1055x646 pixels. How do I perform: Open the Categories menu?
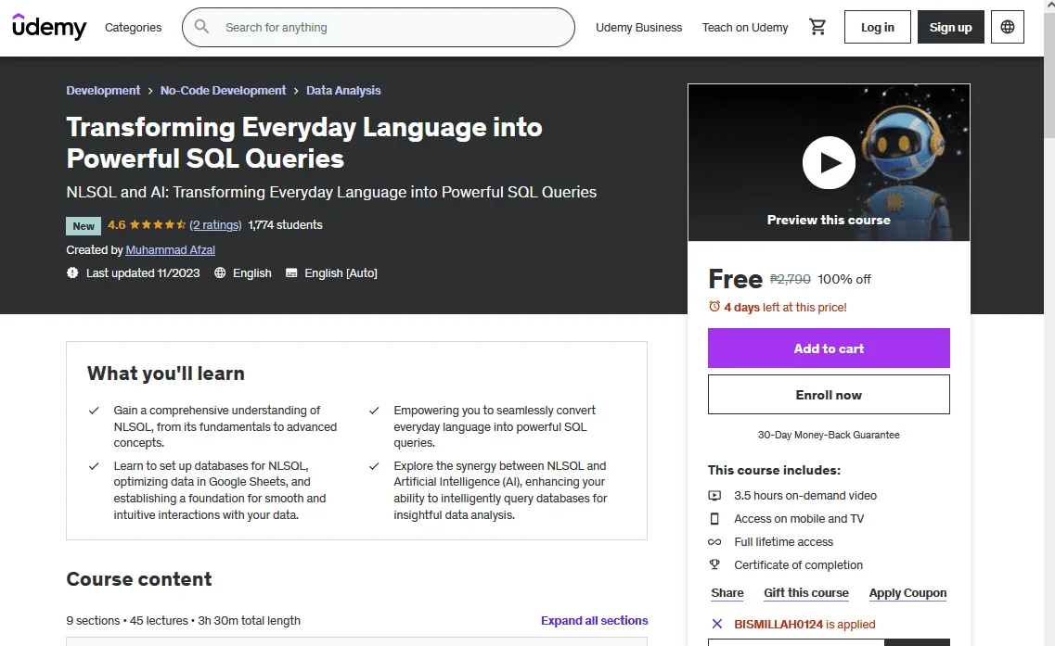click(x=134, y=28)
